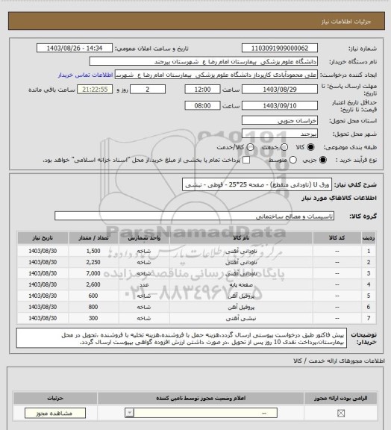Select the خدمت radio button
Image resolution: width=391 pixels, height=430 pixels.
click(284, 147)
